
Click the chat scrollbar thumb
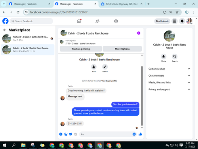click(x=142, y=96)
